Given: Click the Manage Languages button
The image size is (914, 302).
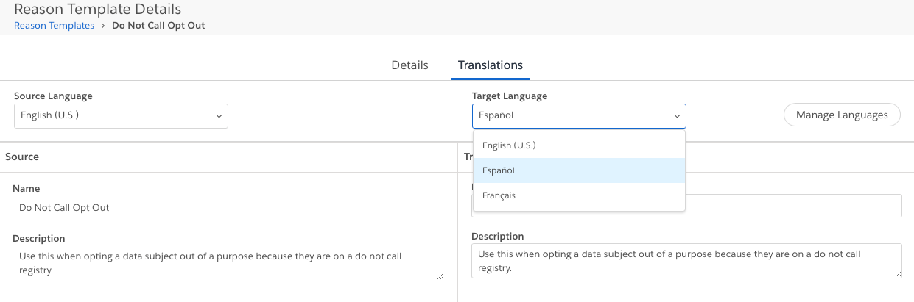Looking at the screenshot, I should pyautogui.click(x=842, y=115).
